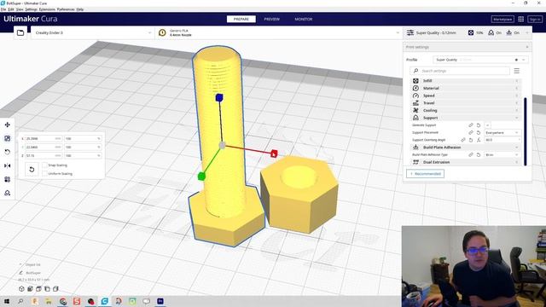
Task: Select the Support Blocker tool
Action: click(x=8, y=193)
